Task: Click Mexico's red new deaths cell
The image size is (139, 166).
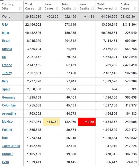Action: point(87,122)
